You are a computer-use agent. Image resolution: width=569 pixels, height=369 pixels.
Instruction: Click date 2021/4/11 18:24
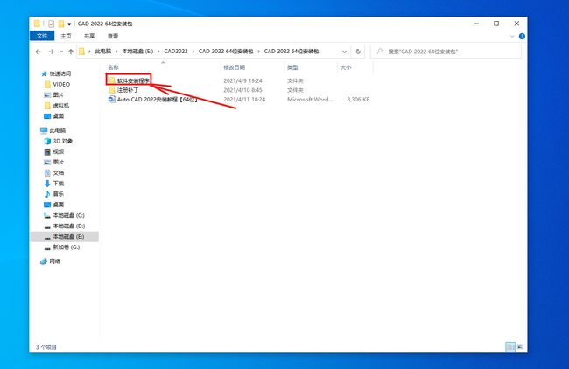click(244, 100)
